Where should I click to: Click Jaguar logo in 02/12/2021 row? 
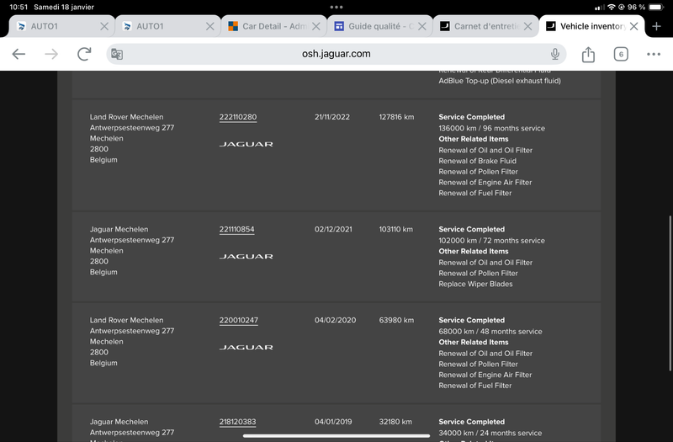(246, 257)
